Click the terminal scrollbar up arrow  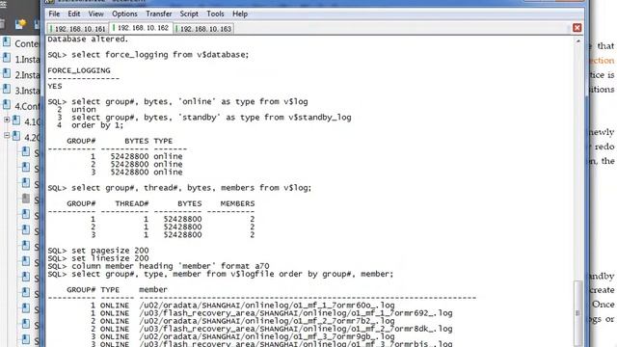[x=578, y=40]
